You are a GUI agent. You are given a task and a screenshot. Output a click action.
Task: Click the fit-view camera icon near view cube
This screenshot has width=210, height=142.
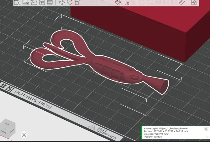[x=24, y=135]
